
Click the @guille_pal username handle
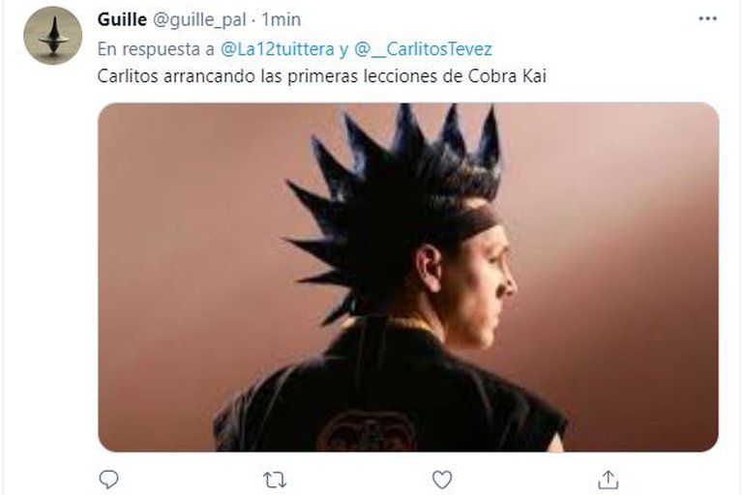[x=199, y=20]
